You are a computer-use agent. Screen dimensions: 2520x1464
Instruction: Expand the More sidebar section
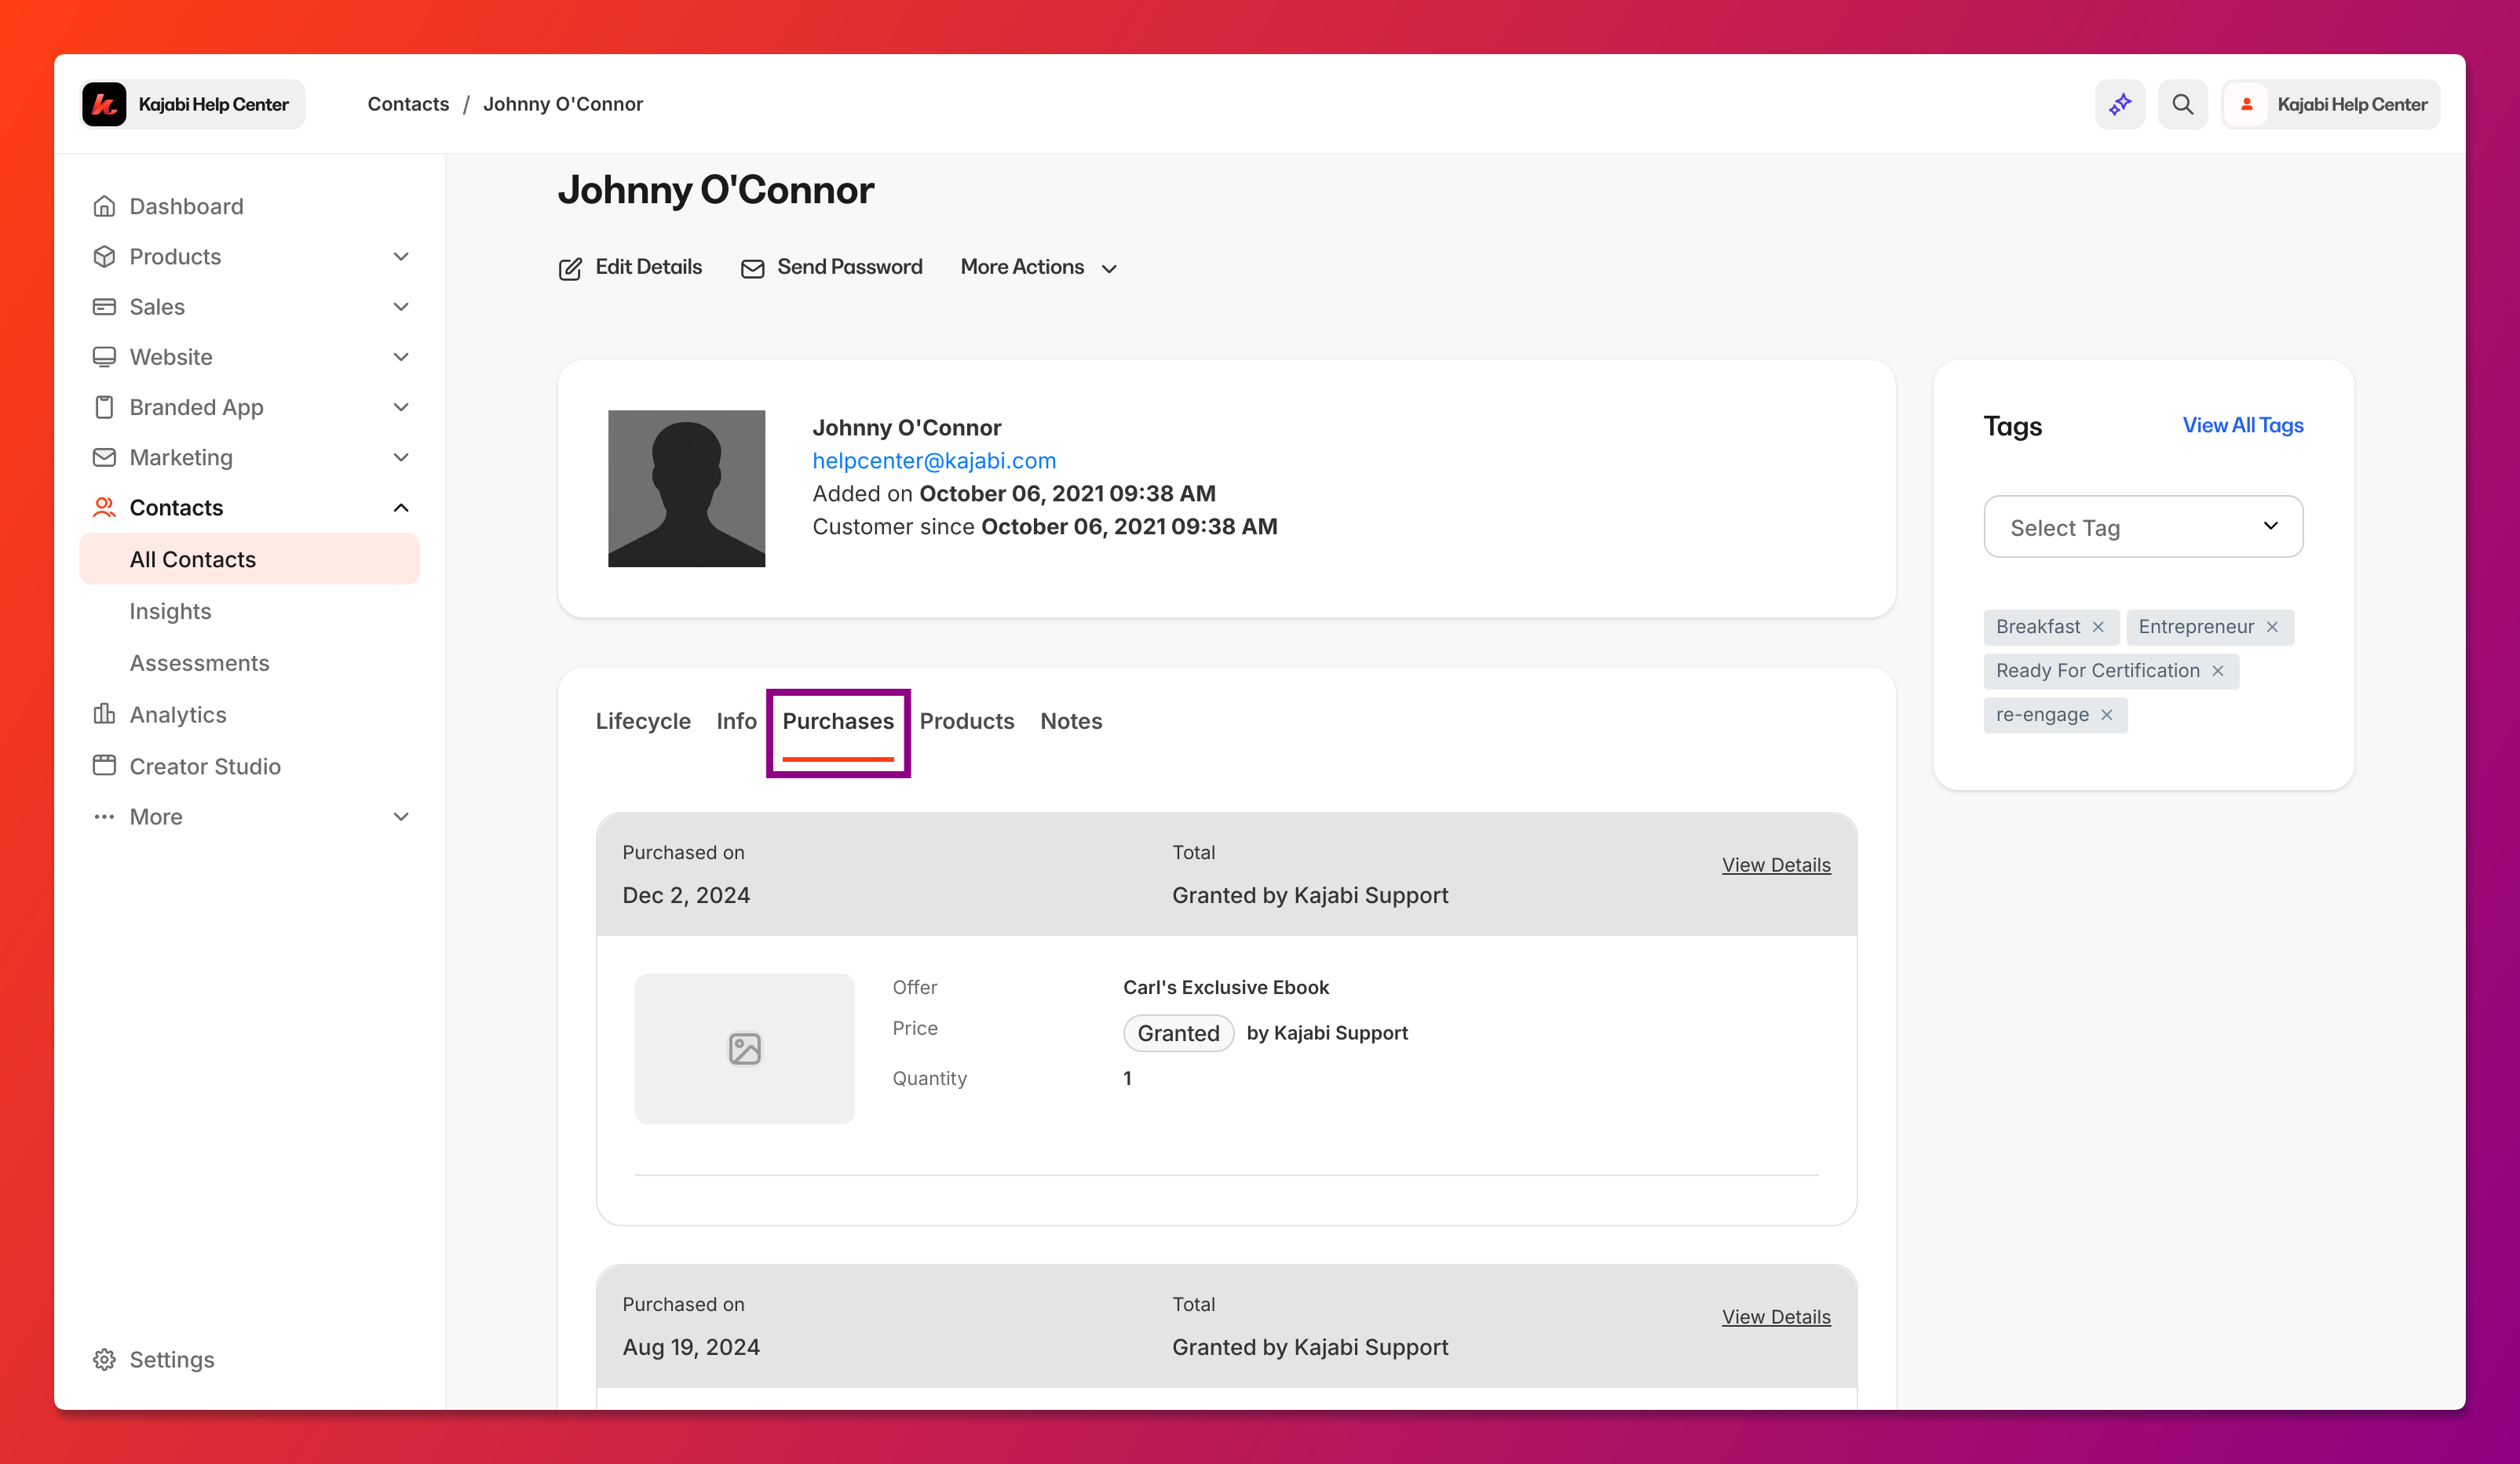(x=401, y=817)
